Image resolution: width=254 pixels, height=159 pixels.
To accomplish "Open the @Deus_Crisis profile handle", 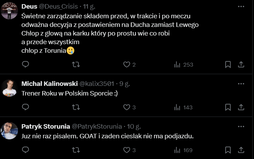I will 56,7.
